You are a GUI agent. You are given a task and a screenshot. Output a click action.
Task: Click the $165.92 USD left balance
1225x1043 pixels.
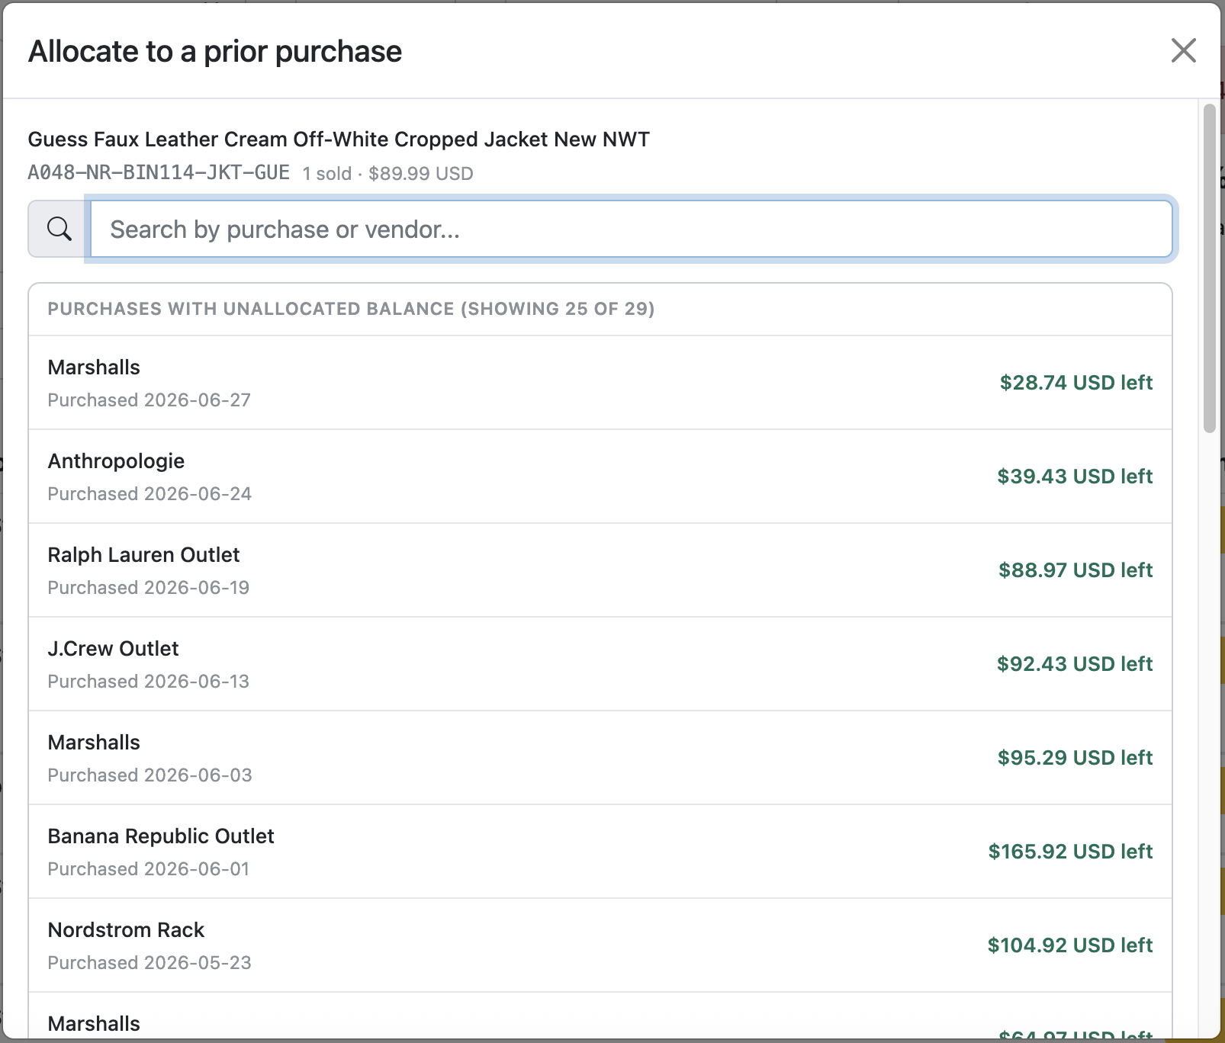(1070, 852)
